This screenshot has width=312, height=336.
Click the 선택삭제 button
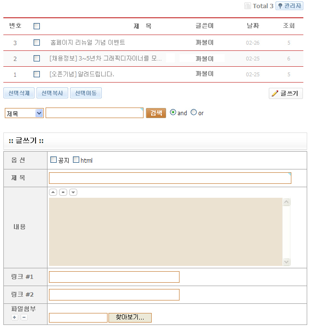(19, 93)
